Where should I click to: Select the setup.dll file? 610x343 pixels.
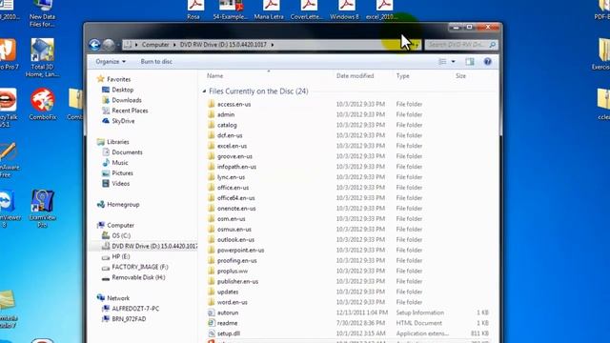click(x=229, y=333)
